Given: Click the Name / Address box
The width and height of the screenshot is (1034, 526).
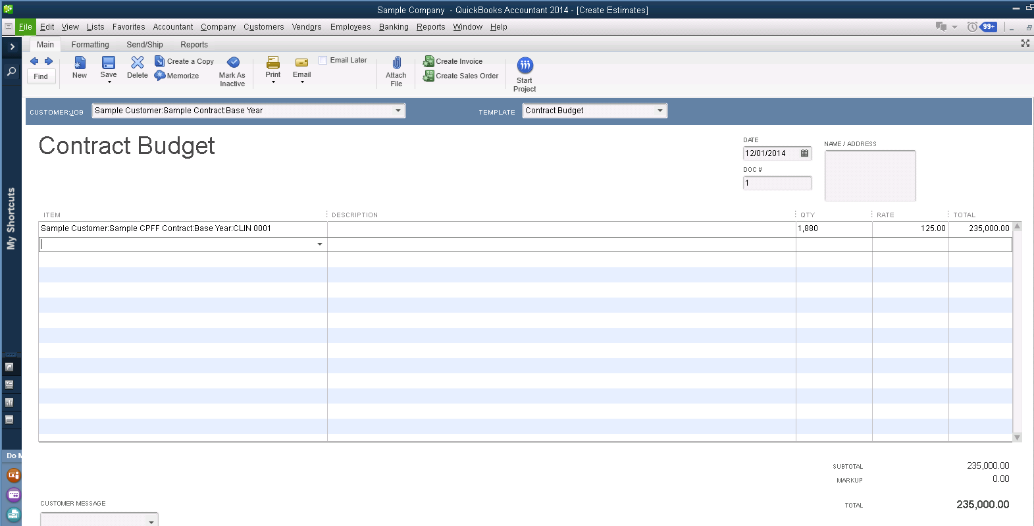Looking at the screenshot, I should [870, 176].
